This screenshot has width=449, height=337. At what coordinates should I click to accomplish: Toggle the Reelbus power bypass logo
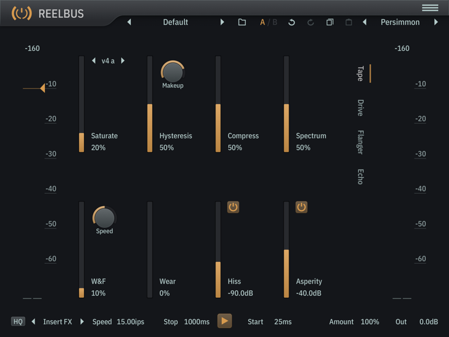click(x=21, y=13)
